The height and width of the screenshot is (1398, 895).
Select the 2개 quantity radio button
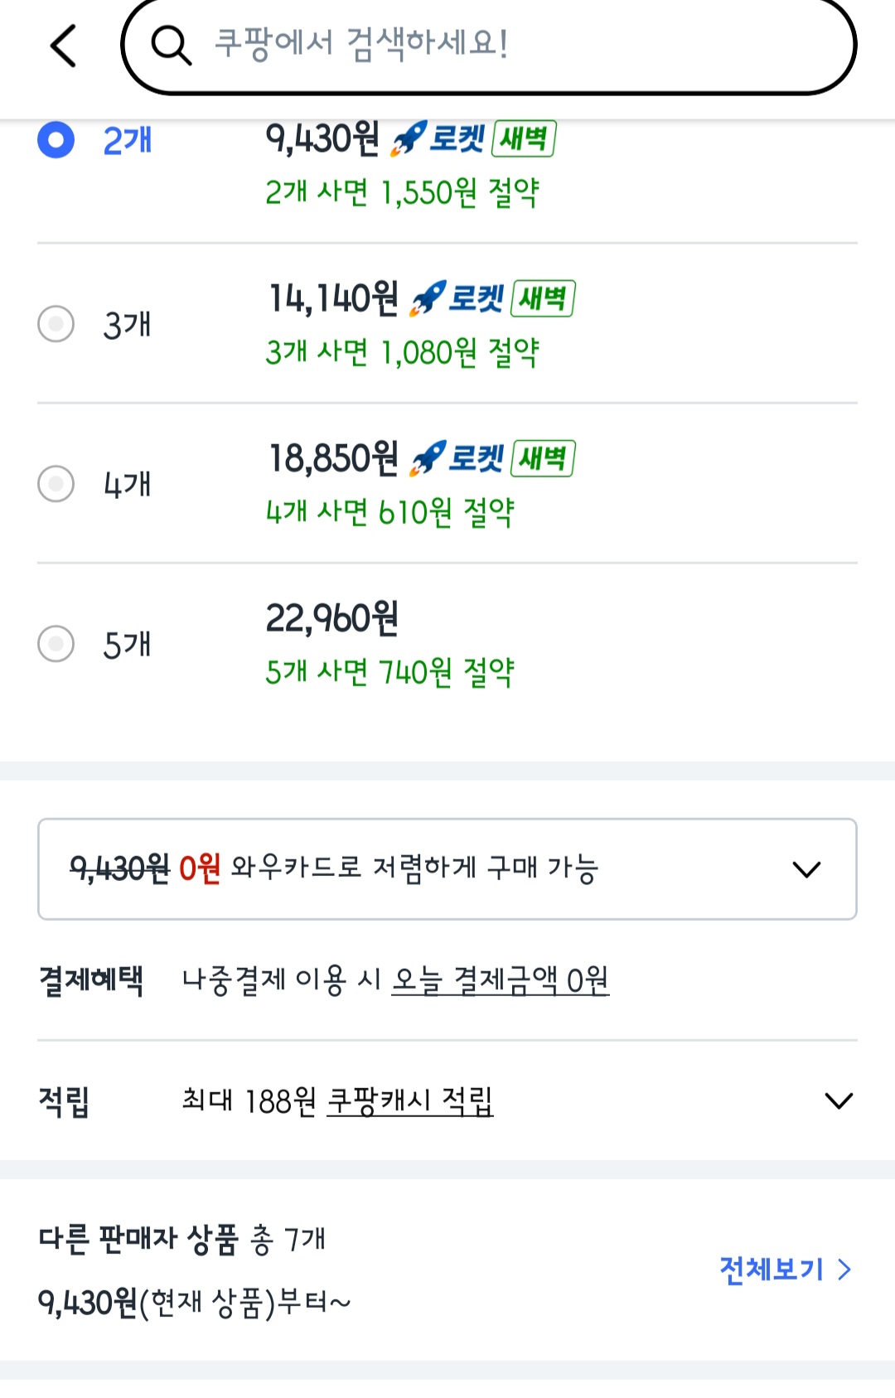[x=56, y=140]
